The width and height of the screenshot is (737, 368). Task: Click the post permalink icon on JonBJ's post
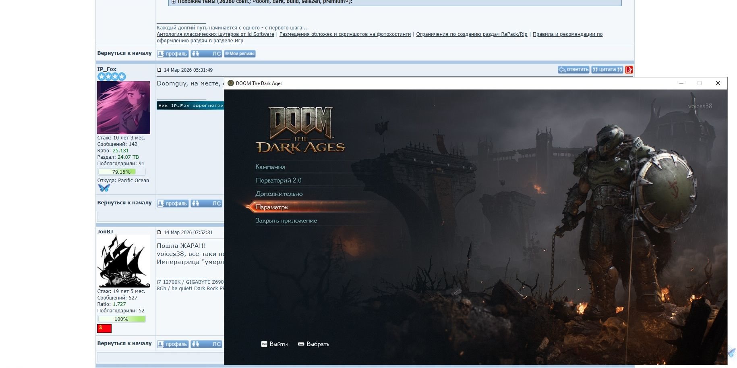point(159,232)
